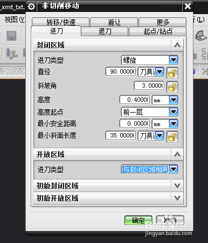Open the 开放区域 进刀类型 dropdown
The height and width of the screenshot is (243, 208).
pyautogui.click(x=150, y=169)
